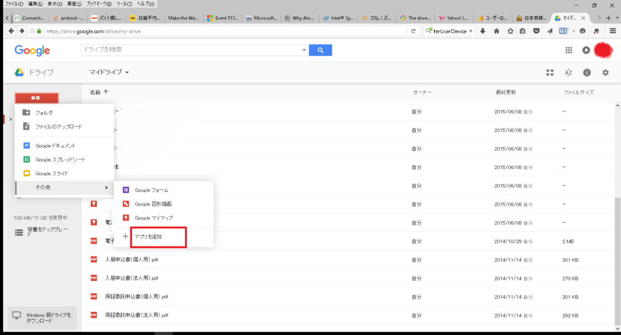Image resolution: width=621 pixels, height=335 pixels.
Task: Open the 表示 menu
Action: [x=55, y=4]
